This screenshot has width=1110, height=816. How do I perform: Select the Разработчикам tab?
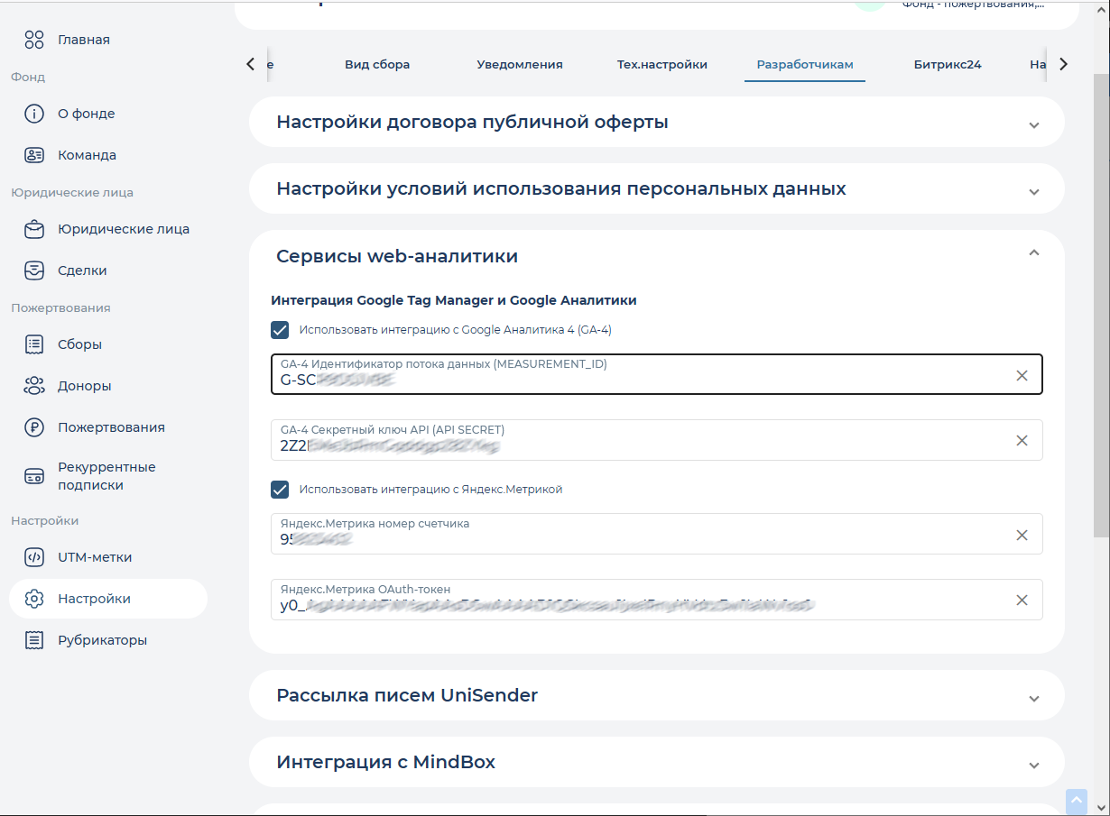[x=805, y=64]
